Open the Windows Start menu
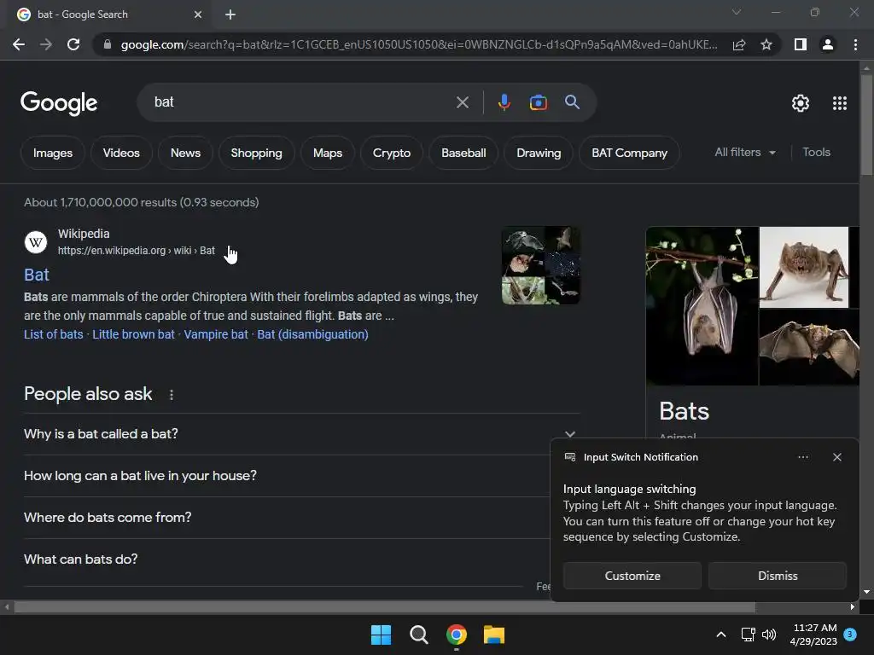 382,635
